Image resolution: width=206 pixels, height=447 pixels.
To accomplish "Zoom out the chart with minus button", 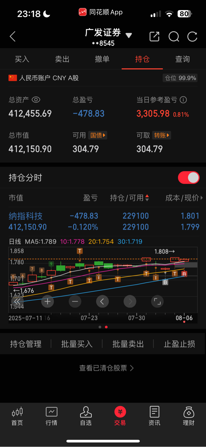I will [75, 301].
